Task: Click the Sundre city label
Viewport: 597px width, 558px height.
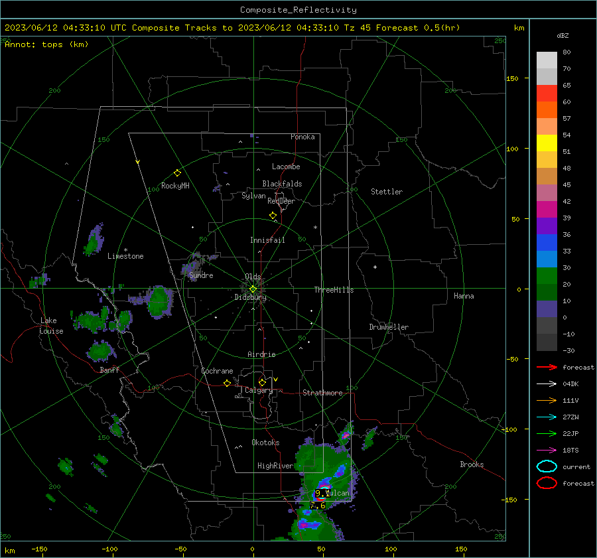Action: click(201, 275)
